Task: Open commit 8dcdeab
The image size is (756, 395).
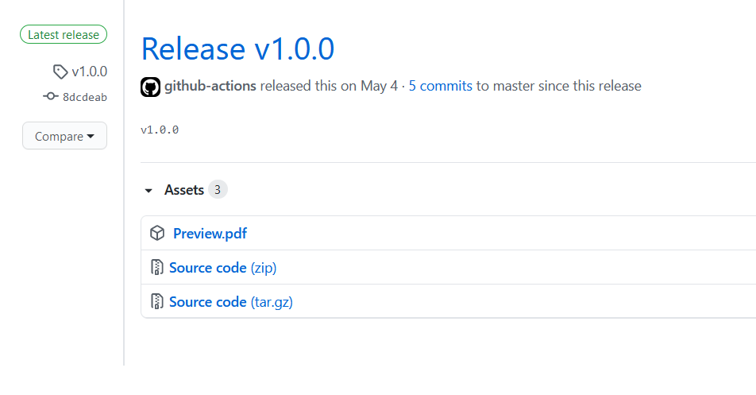Action: [84, 97]
